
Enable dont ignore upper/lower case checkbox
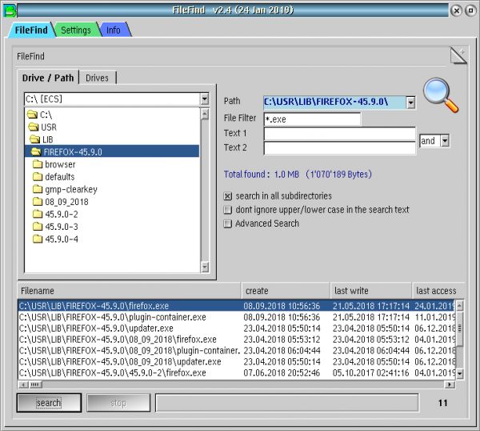pyautogui.click(x=227, y=210)
